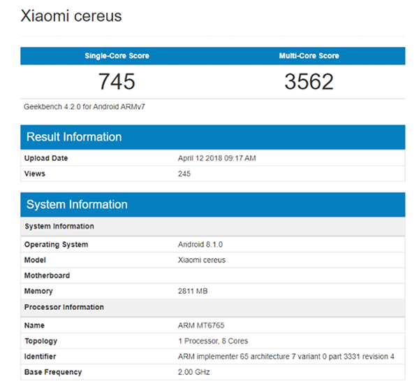
Task: Click the grey Processor Information subheader
Action: click(x=64, y=307)
